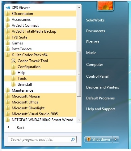Click the Uninstall subfolder icon
The image size is (131, 151).
pyautogui.click(x=13, y=85)
